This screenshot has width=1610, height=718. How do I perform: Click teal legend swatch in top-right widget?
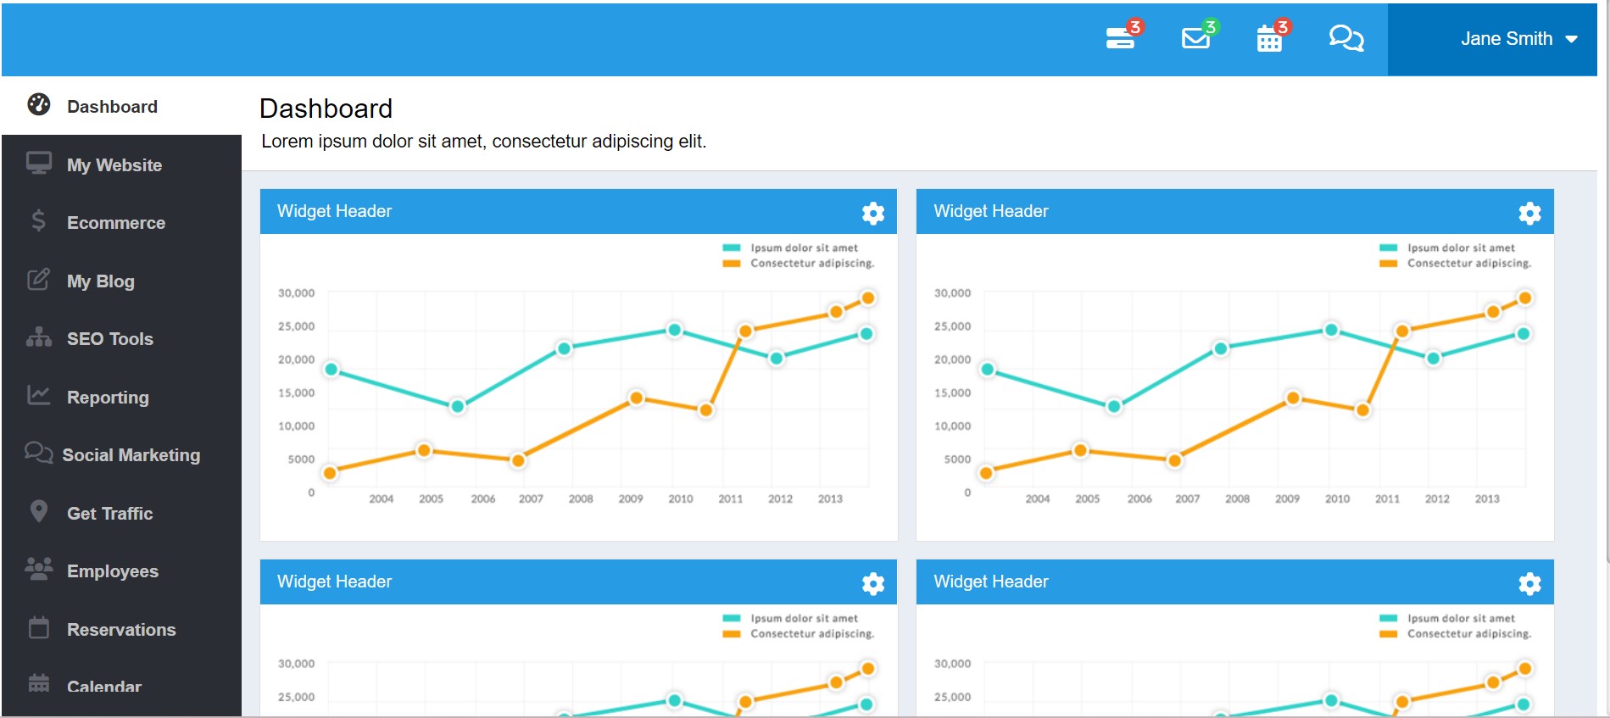pos(1389,248)
